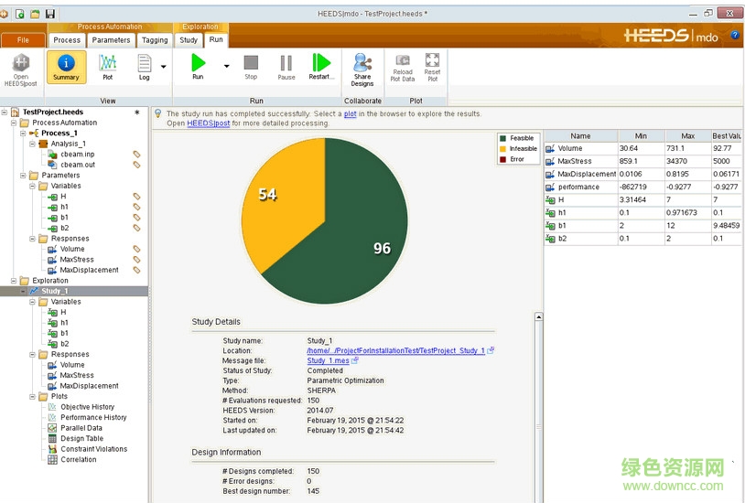This screenshot has height=503, width=745.
Task: Click the HEEDS|post hyperlink in message
Action: (208, 123)
